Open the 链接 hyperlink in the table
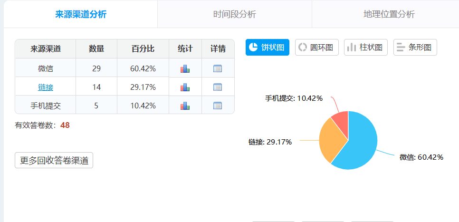459x222 pixels. [46, 87]
